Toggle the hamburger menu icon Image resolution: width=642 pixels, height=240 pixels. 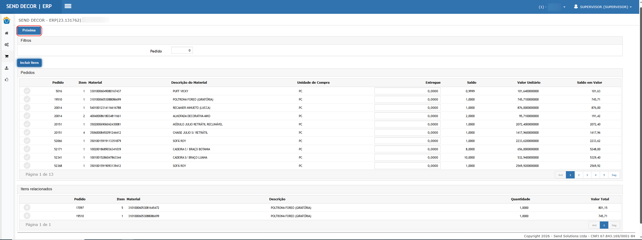tap(68, 6)
